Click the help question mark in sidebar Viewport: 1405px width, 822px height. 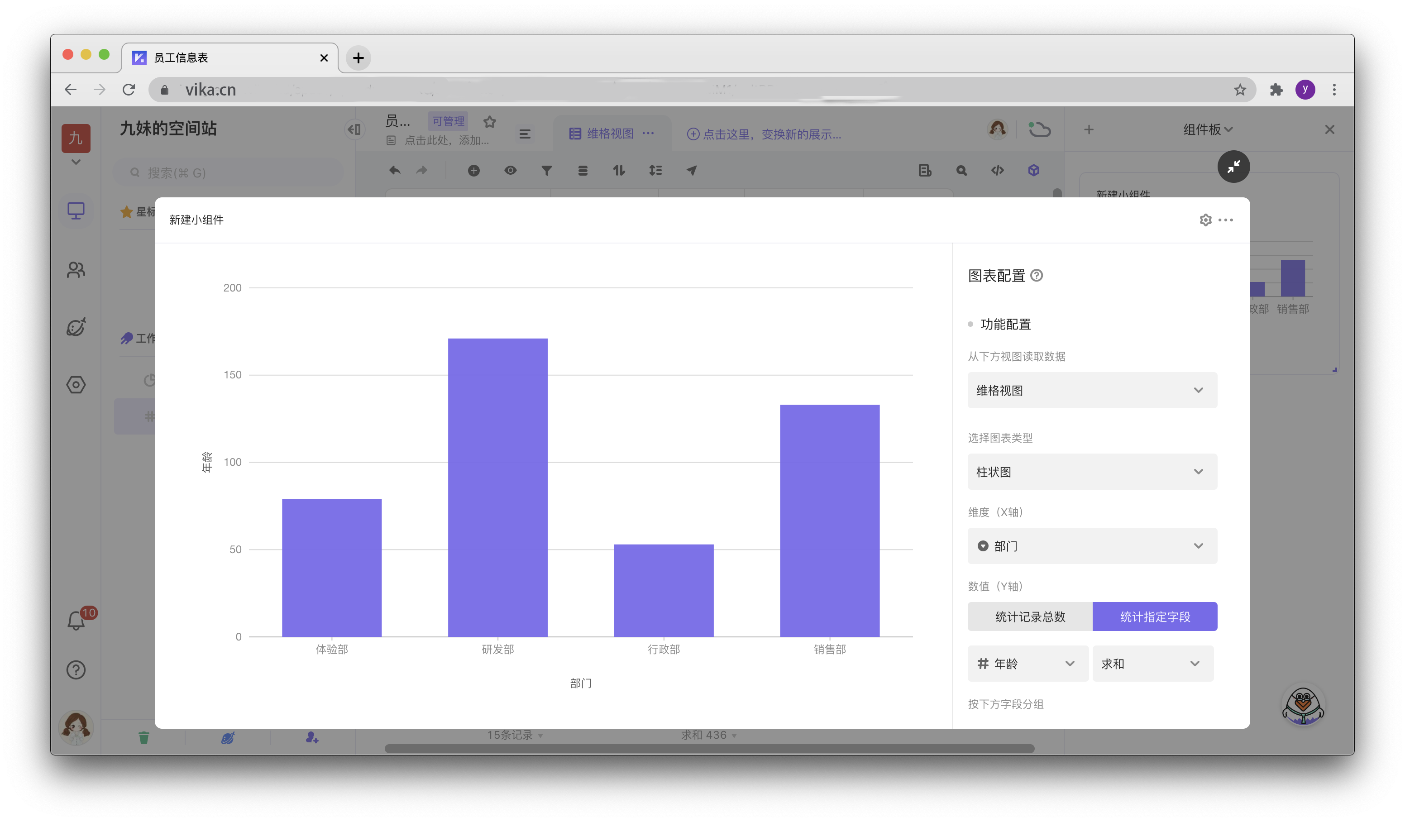(76, 670)
